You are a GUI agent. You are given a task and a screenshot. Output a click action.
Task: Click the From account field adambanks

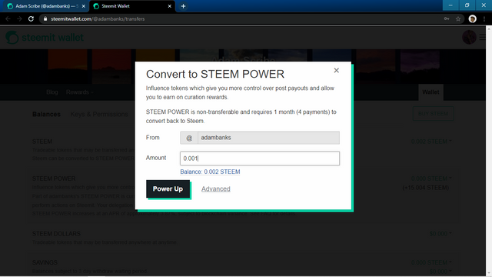[268, 138]
